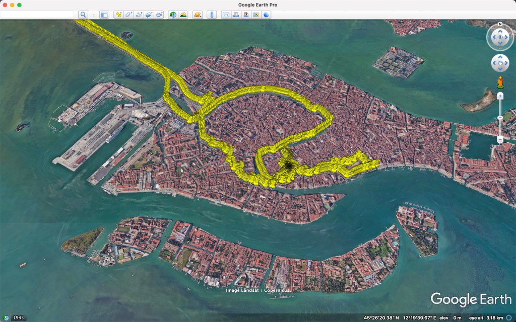Open the planet switcher dropdown

click(197, 15)
